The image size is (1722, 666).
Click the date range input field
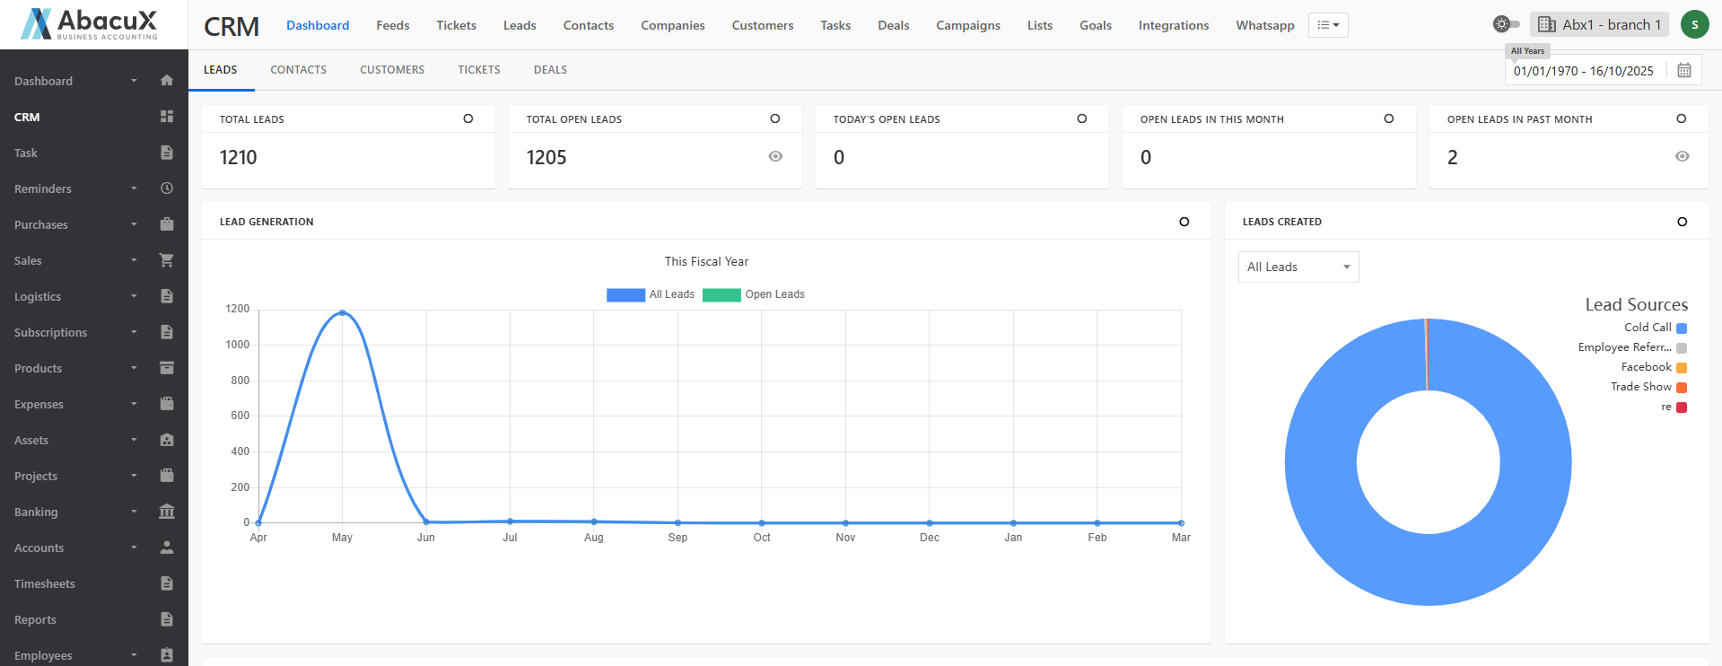pos(1584,71)
